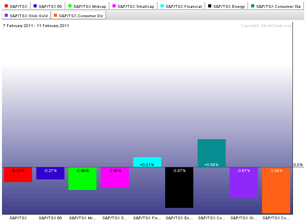Toggle the S&P/TSX Financial legend button

pyautogui.click(x=181, y=6)
